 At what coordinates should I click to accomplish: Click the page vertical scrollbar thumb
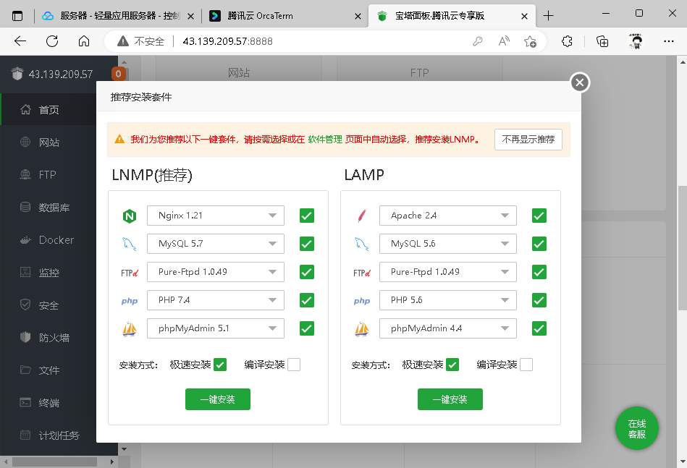tap(682, 248)
